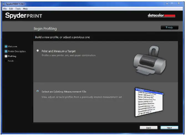The image size is (186, 137).
Task: Click the 'Begin Profiling' heading
Action: tap(45, 29)
